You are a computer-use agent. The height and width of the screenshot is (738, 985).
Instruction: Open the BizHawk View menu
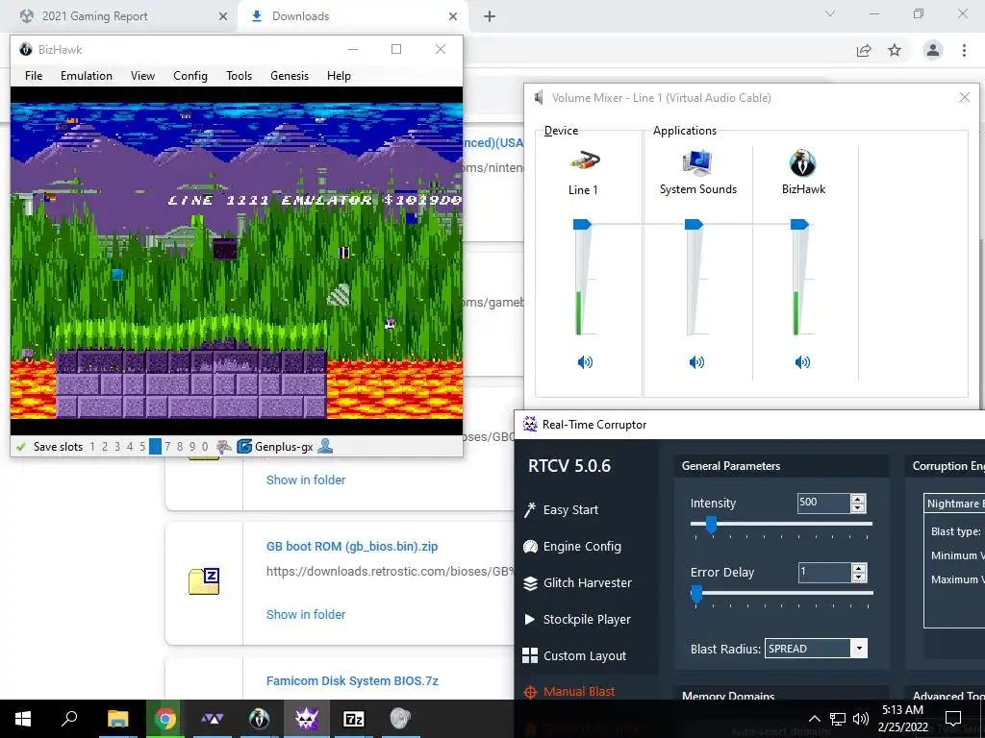point(142,76)
